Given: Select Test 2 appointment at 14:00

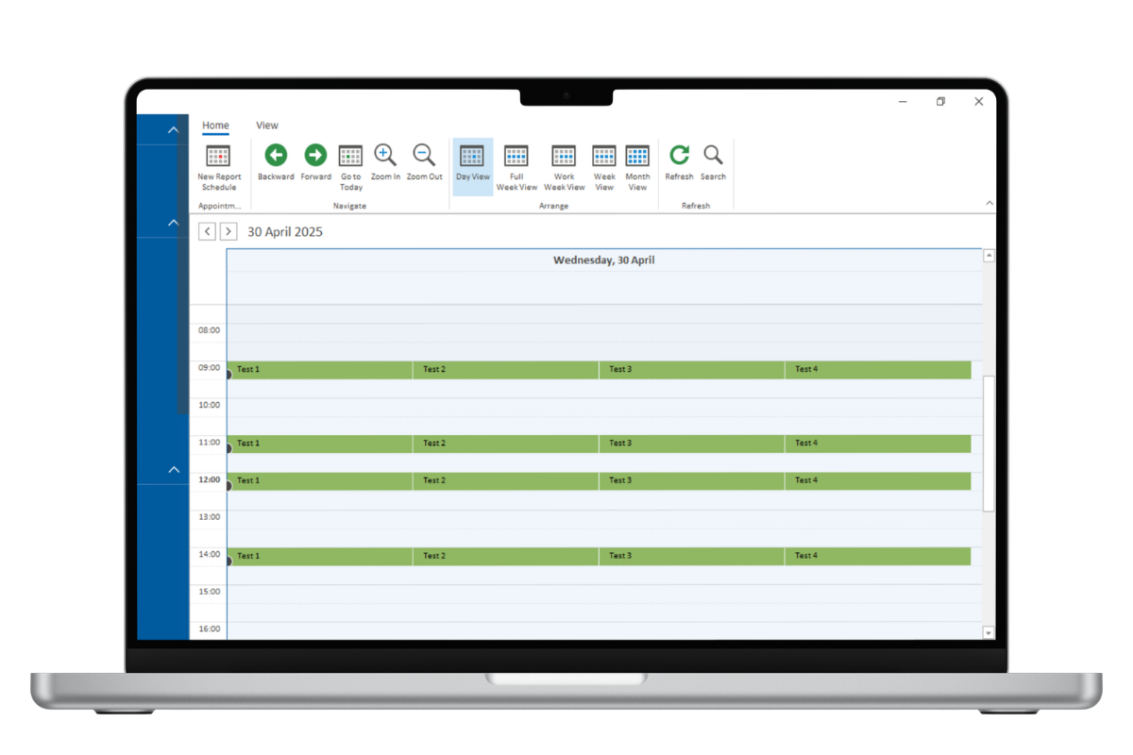Looking at the screenshot, I should (x=506, y=557).
